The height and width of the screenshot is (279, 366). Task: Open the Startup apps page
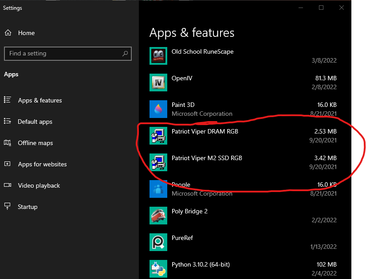pyautogui.click(x=28, y=207)
